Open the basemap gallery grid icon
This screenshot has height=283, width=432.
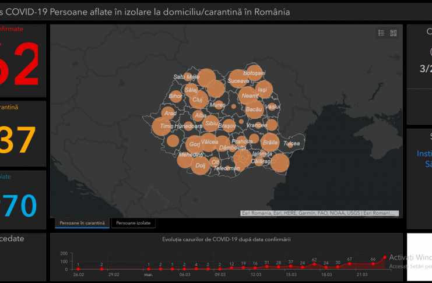(394, 33)
